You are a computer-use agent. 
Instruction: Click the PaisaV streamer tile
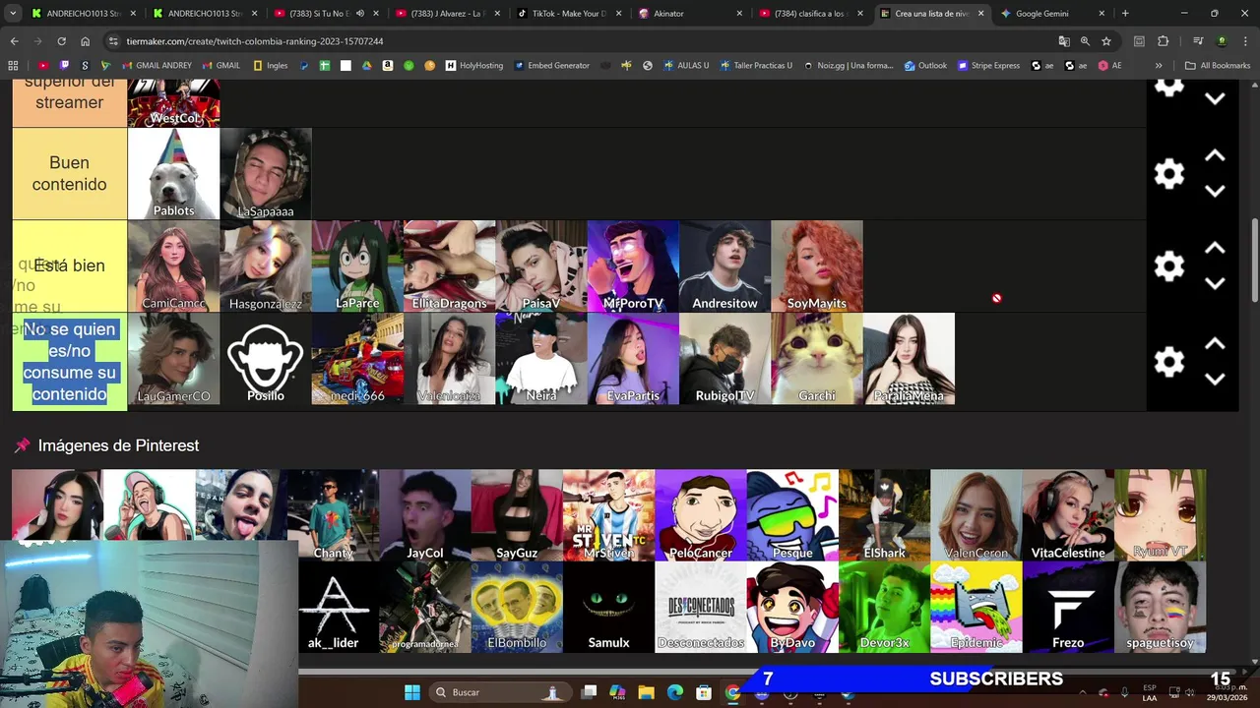[541, 266]
